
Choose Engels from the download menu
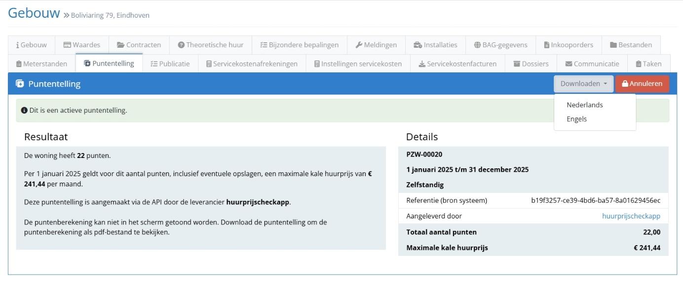pos(577,119)
